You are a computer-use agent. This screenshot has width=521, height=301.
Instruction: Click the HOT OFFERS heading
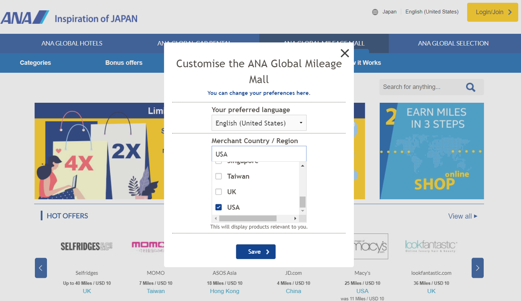tap(67, 216)
